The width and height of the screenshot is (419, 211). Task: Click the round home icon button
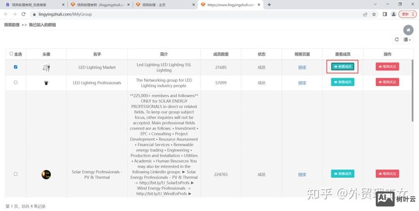click(x=408, y=30)
